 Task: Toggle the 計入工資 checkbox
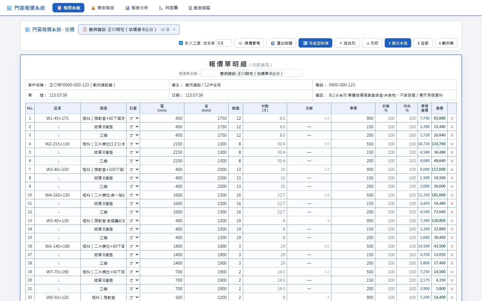[x=181, y=43]
